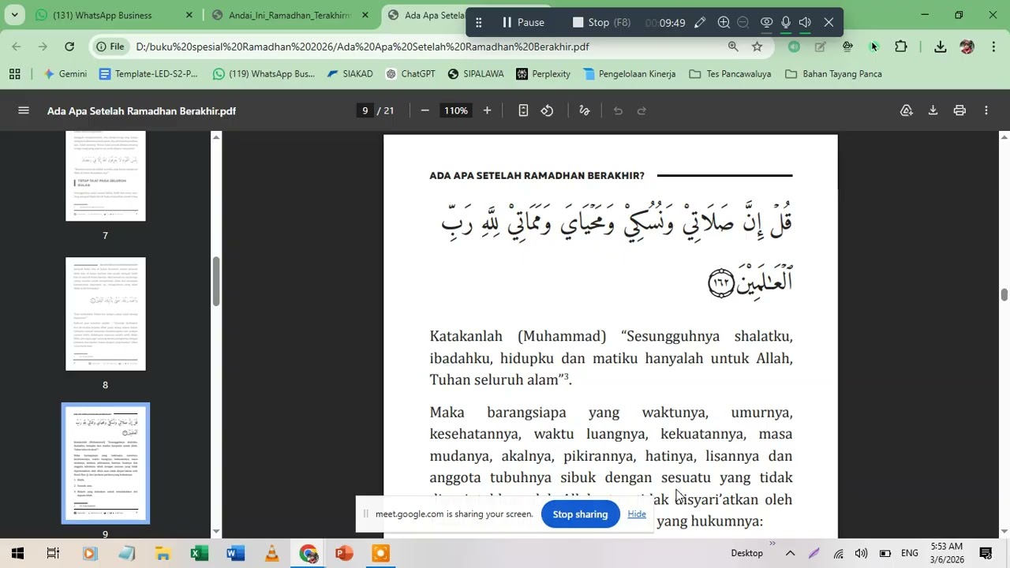Pause the screen recording

523,23
